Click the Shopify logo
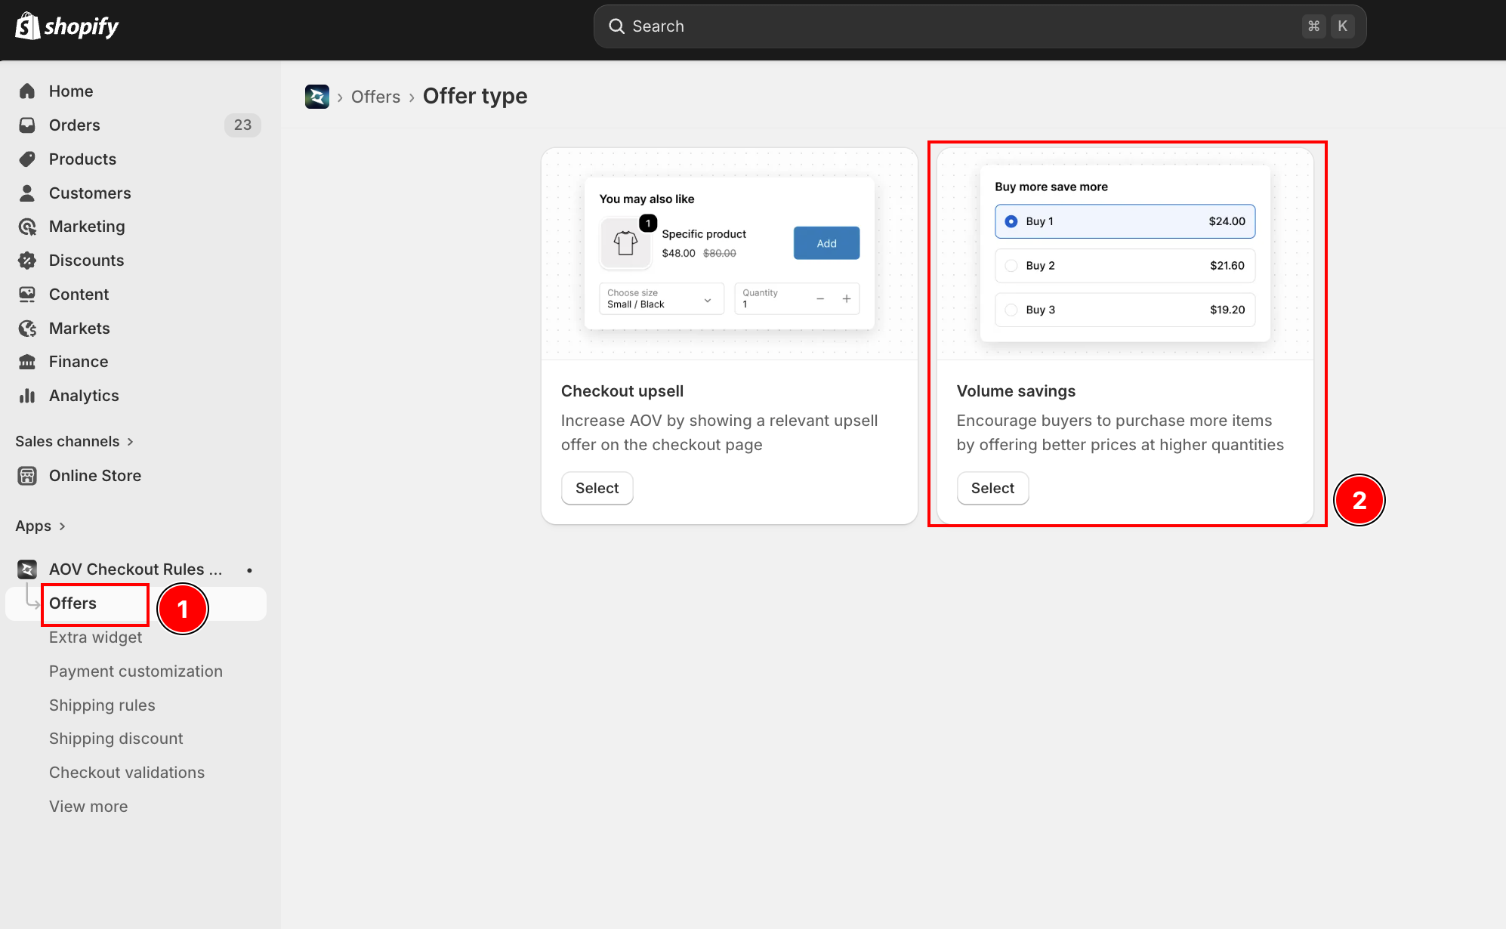The image size is (1506, 929). coord(66,26)
